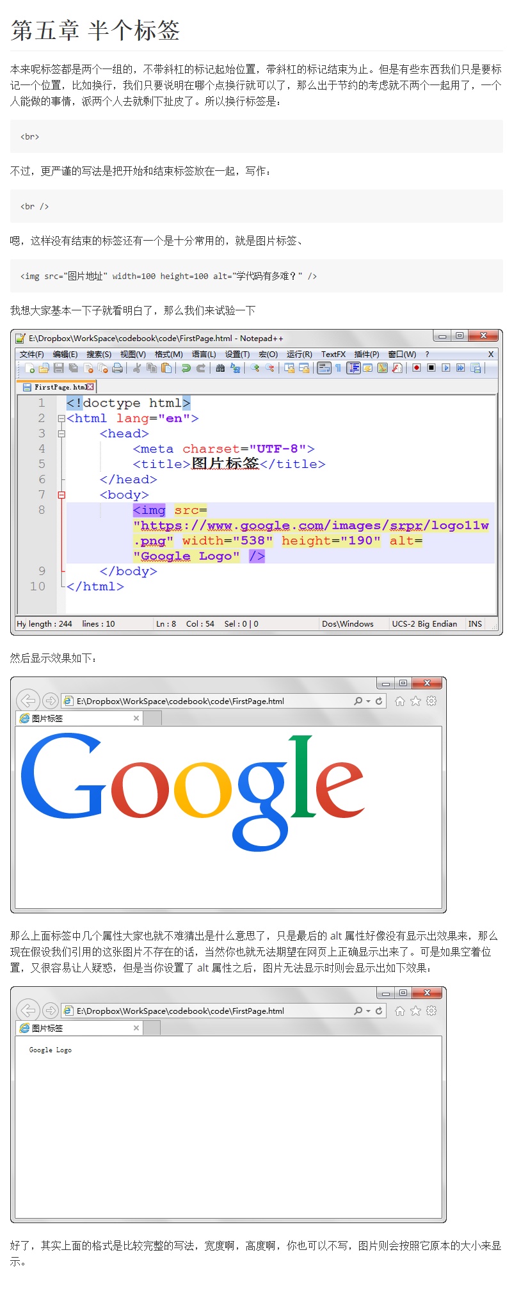Viewport: 512px width, 1298px height.
Task: Open the TextFX menu in Notepad++
Action: 333,354
